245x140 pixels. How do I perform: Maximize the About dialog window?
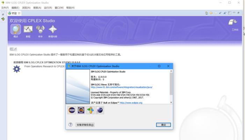click(x=159, y=66)
